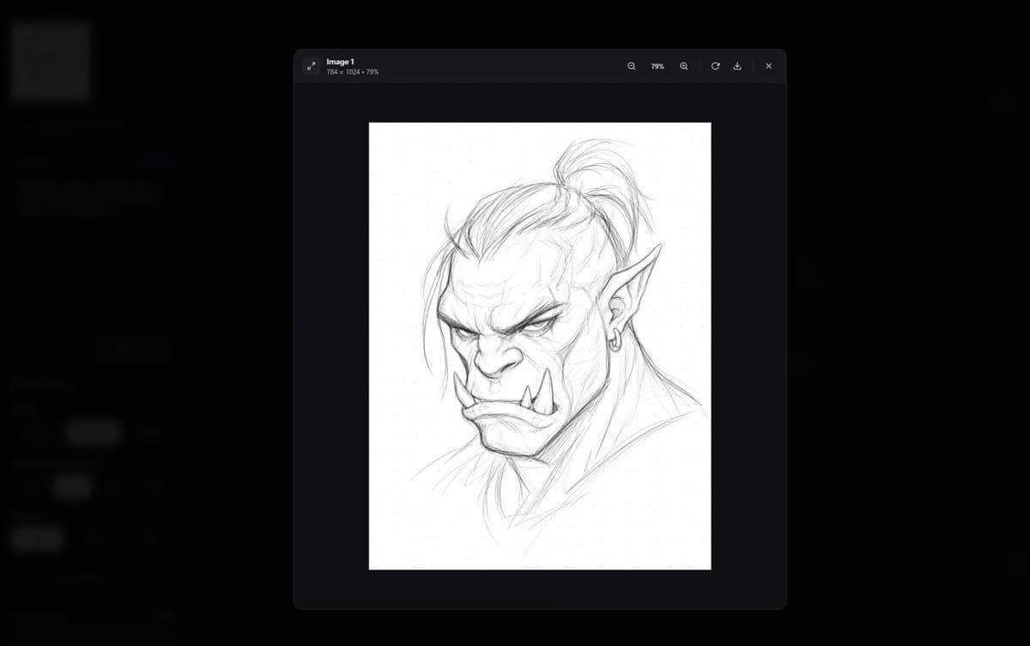
Task: Click the "784 × 1024 • 79%" dimensions text
Action: click(x=353, y=72)
